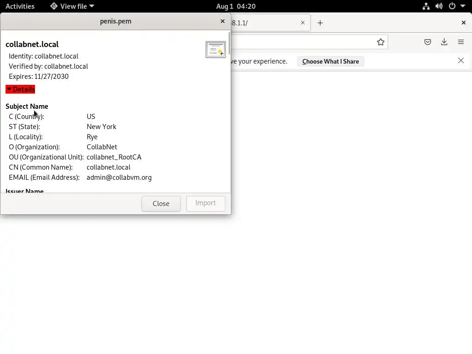Collapse the Details expander
This screenshot has width=472, height=354.
tap(20, 89)
